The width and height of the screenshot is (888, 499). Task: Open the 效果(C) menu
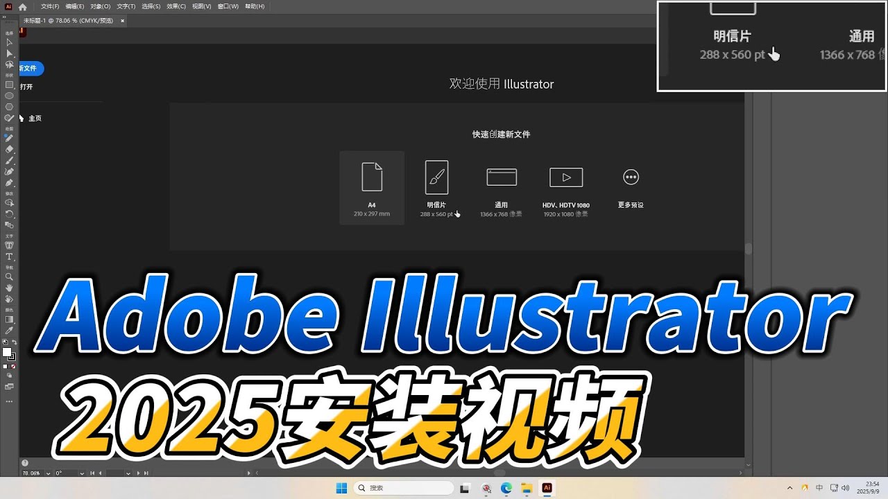coord(176,6)
